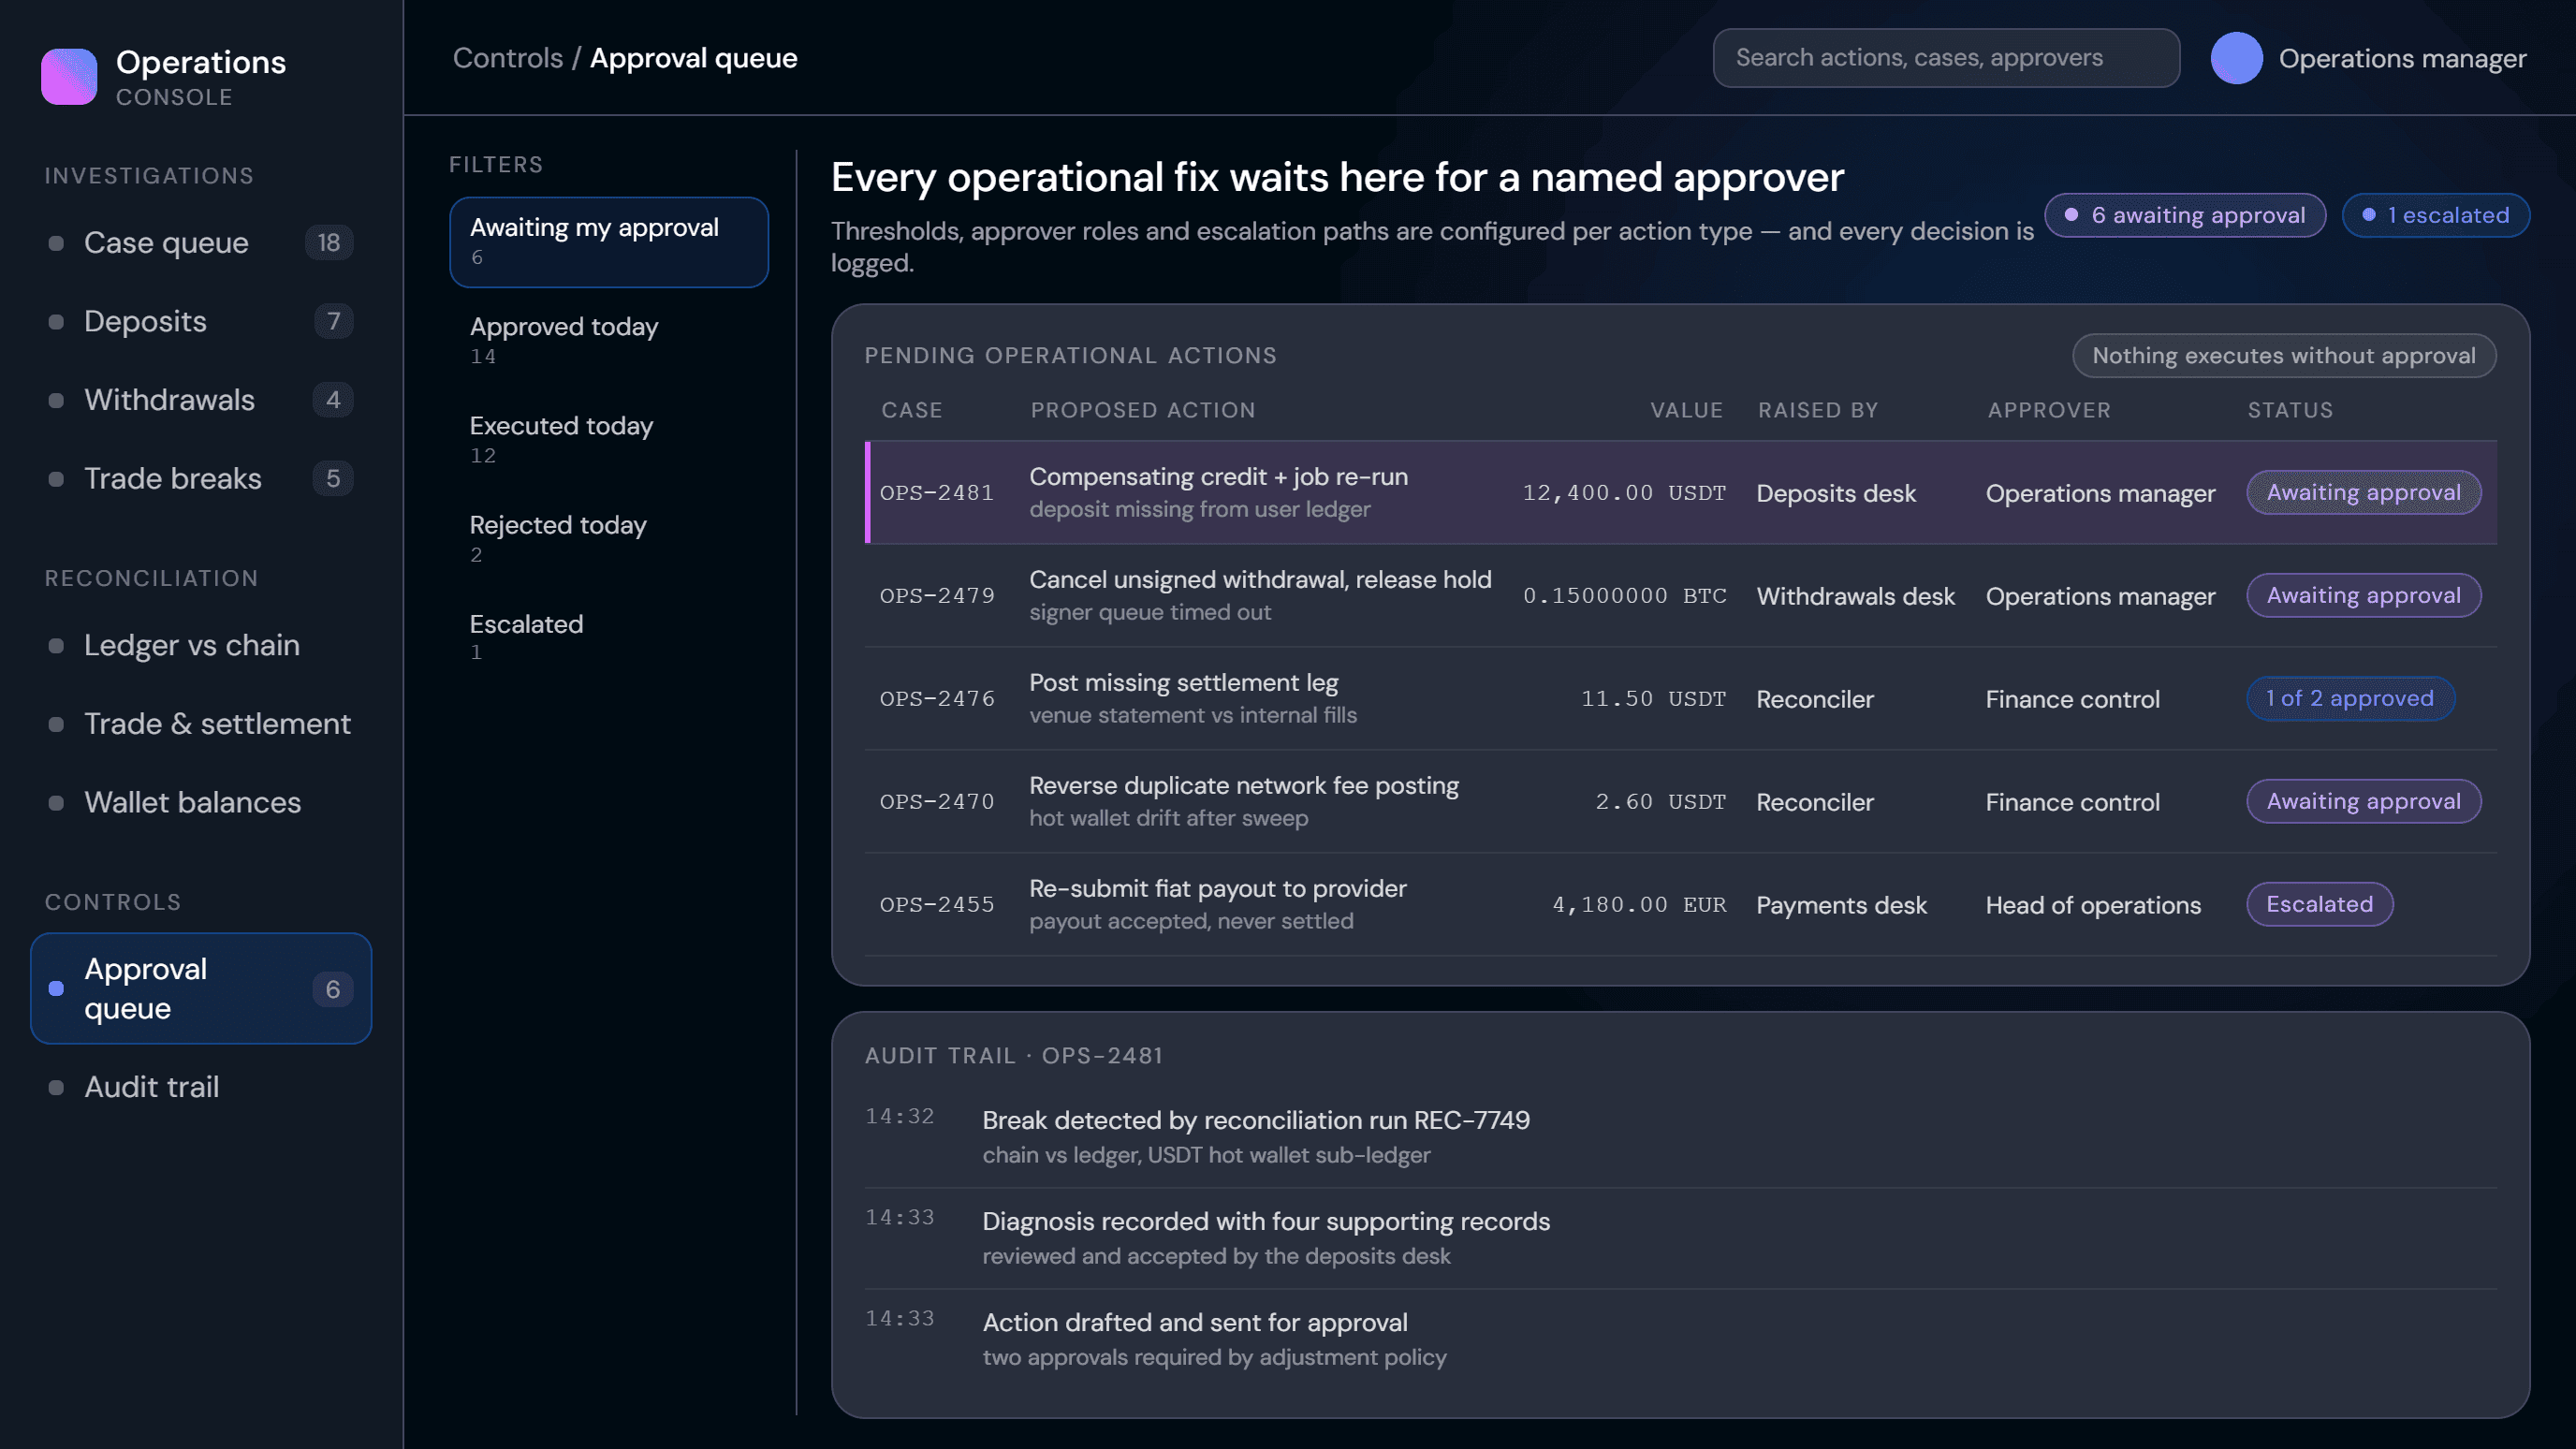Screen dimensions: 2576x1449
Task: Click the Operations manager avatar circle
Action: [2236, 58]
